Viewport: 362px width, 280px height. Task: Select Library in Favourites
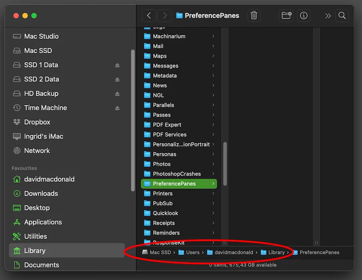pos(67,251)
